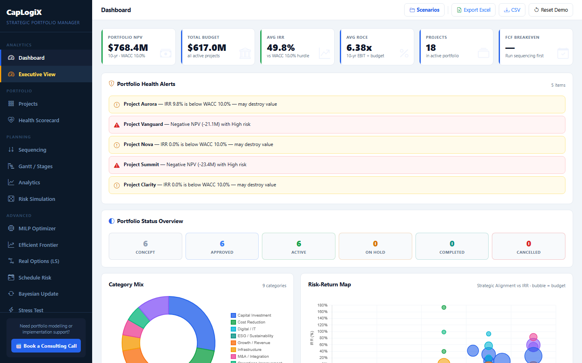Click the calendar icon on FCF Breakeven card
The width and height of the screenshot is (582, 363).
pyautogui.click(x=563, y=53)
